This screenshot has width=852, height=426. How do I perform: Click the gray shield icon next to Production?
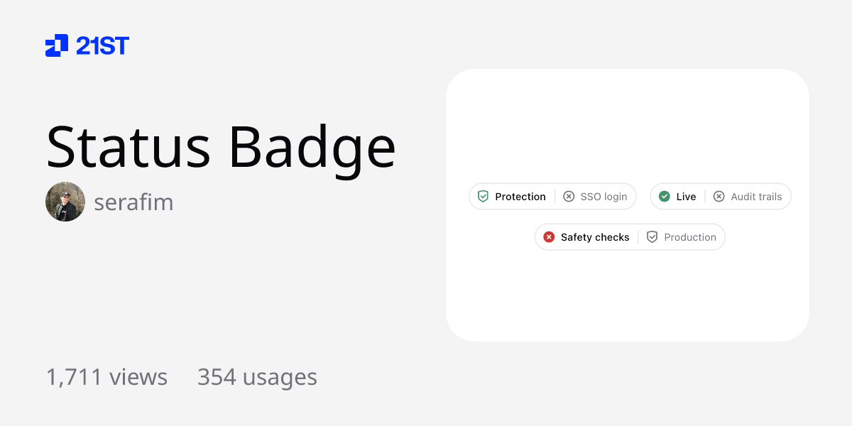click(x=652, y=236)
